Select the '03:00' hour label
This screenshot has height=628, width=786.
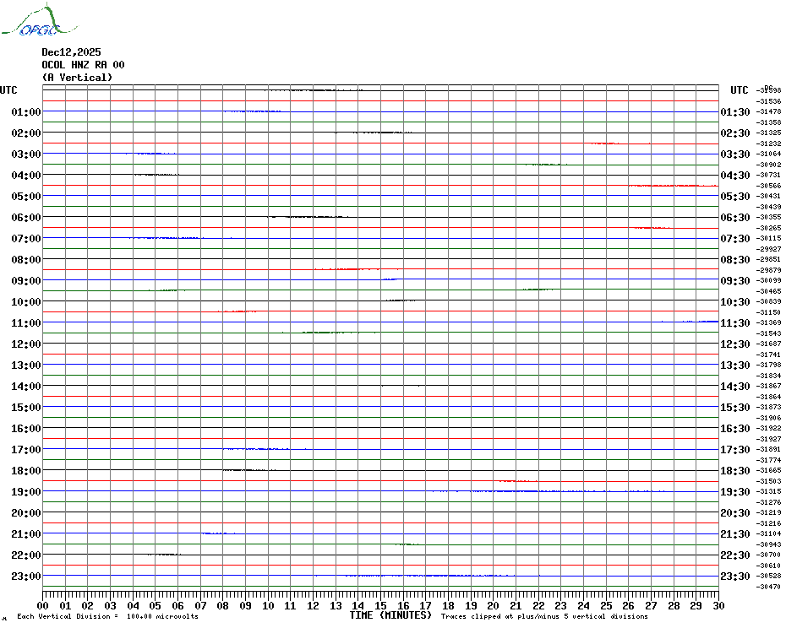coord(26,154)
